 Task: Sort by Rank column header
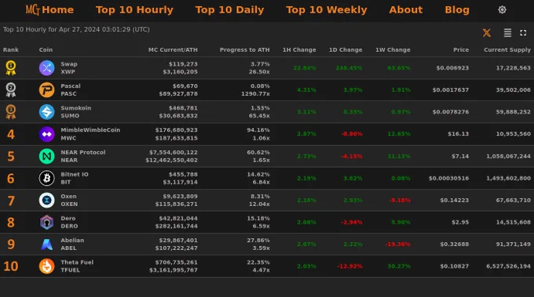11,49
